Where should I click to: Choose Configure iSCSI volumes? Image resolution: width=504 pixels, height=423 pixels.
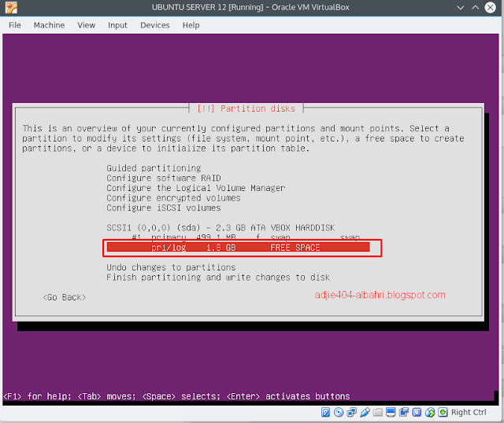(164, 208)
